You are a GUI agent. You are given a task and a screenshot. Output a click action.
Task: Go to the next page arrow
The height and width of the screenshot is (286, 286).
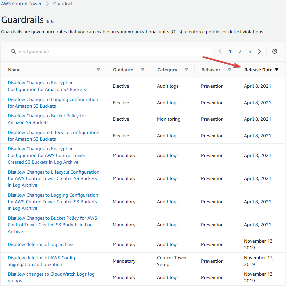260,51
